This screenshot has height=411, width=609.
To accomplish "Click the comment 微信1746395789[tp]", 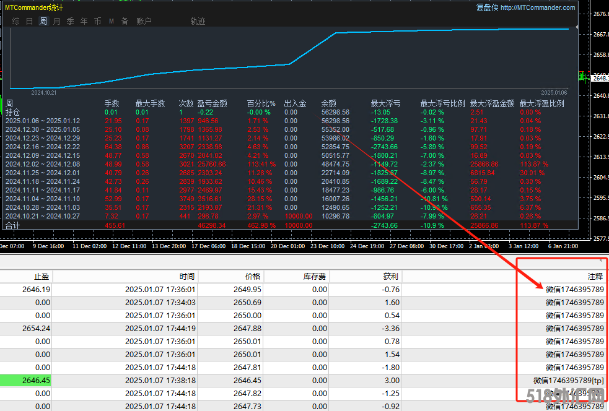I will point(569,380).
